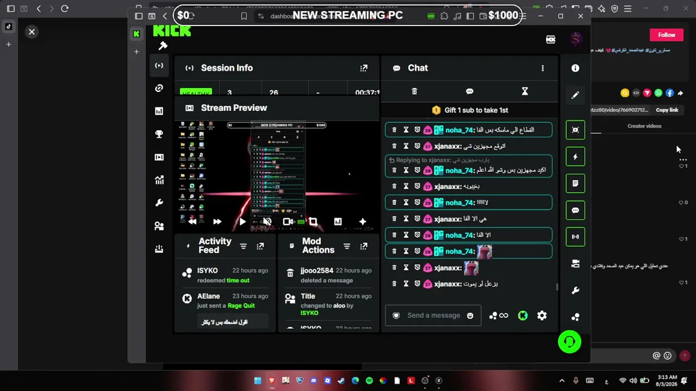Screen dimensions: 696x391
Task: Open the stats chart icon in stream preview controls
Action: coord(338,222)
